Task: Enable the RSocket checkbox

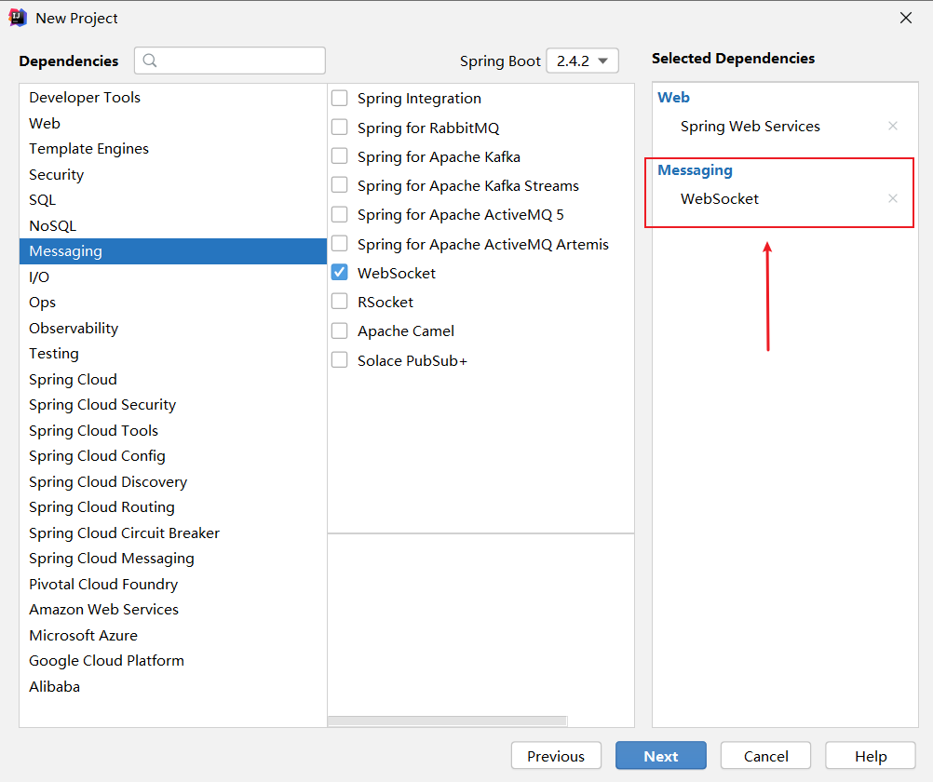Action: tap(339, 302)
